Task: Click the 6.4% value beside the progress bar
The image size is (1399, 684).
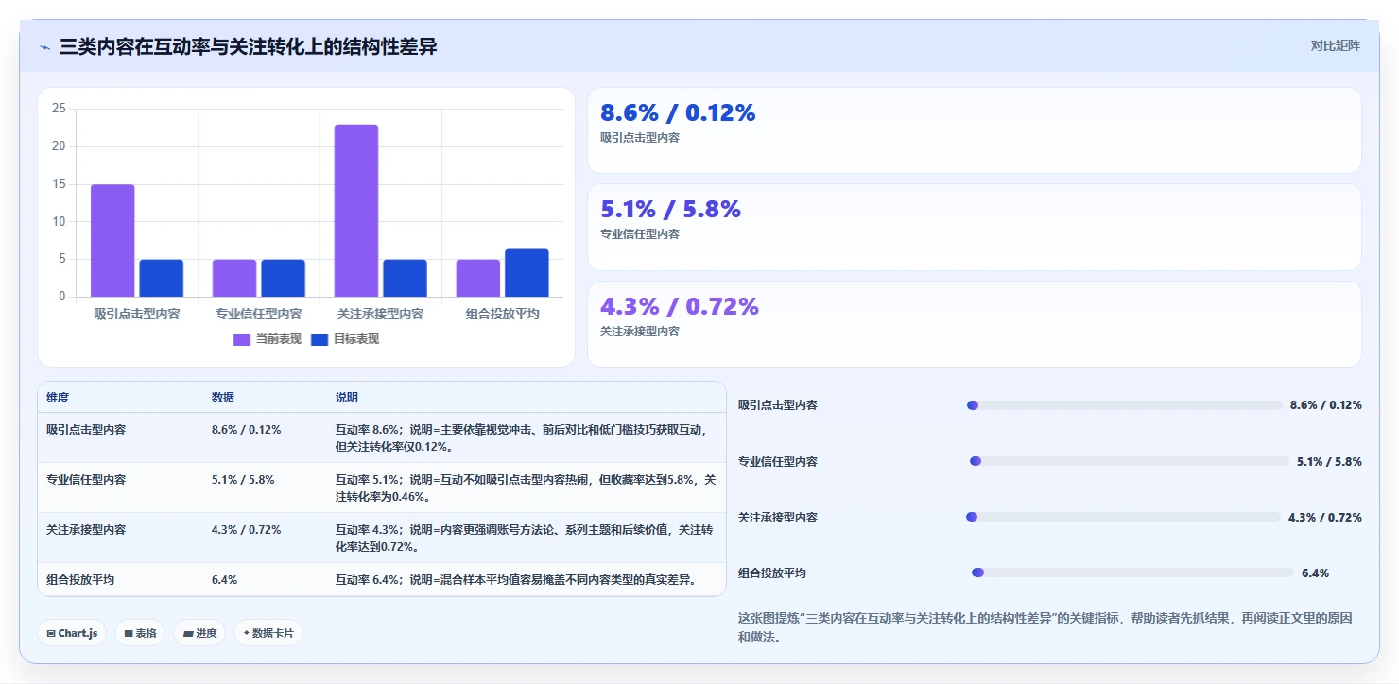Action: point(1315,573)
